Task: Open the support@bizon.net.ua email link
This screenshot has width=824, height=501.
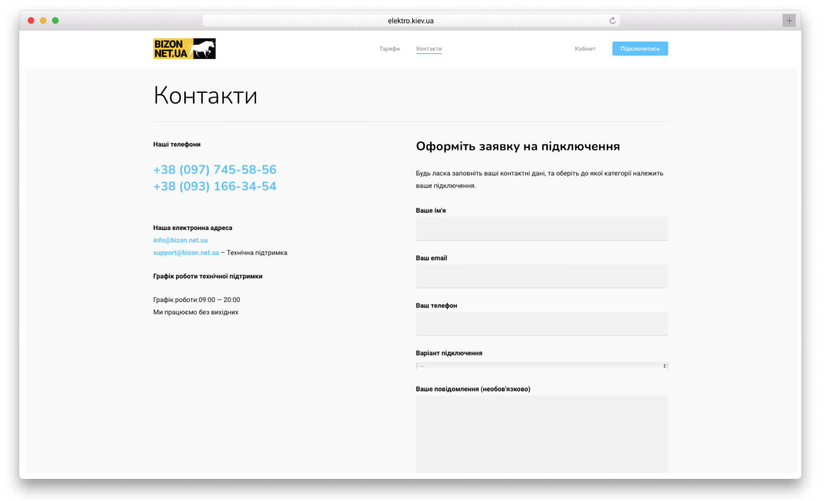Action: (x=186, y=253)
